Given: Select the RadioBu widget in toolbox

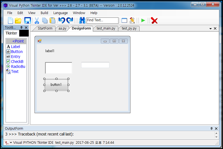Looking at the screenshot, I should (16, 66).
